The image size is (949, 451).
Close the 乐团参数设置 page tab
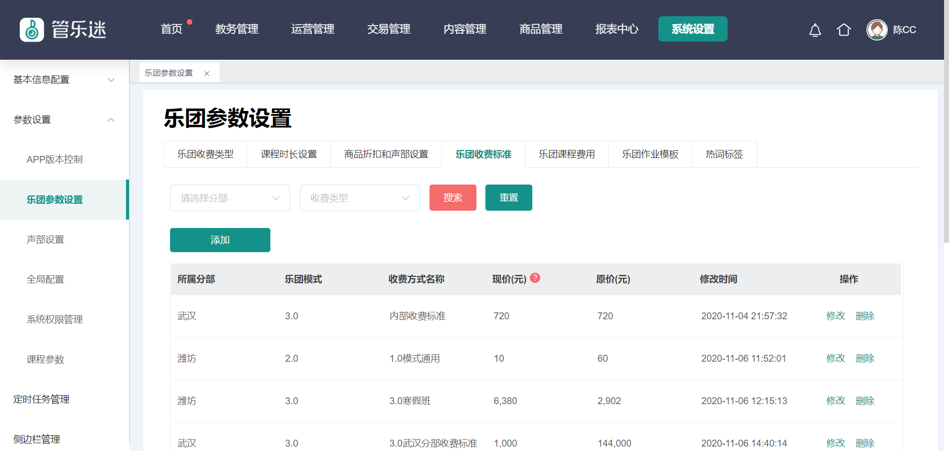(x=207, y=74)
